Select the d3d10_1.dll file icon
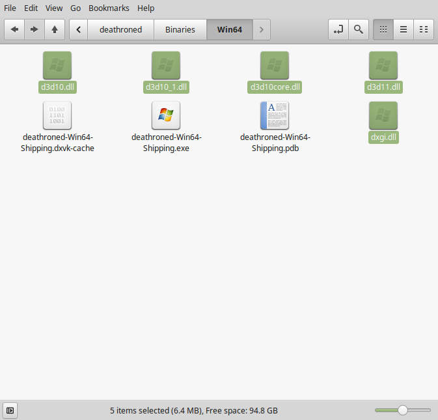The height and width of the screenshot is (420, 438). 166,65
